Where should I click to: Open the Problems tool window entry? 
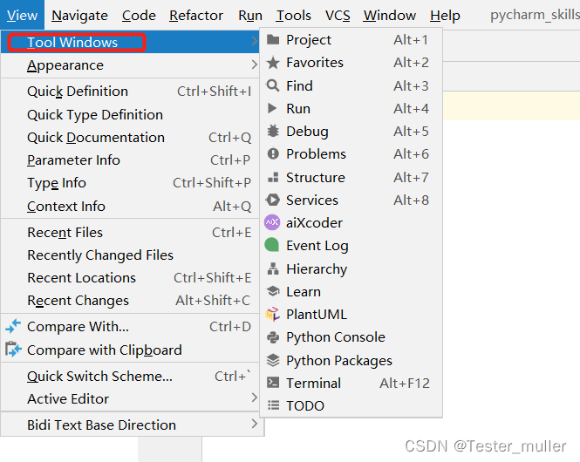coord(351,153)
